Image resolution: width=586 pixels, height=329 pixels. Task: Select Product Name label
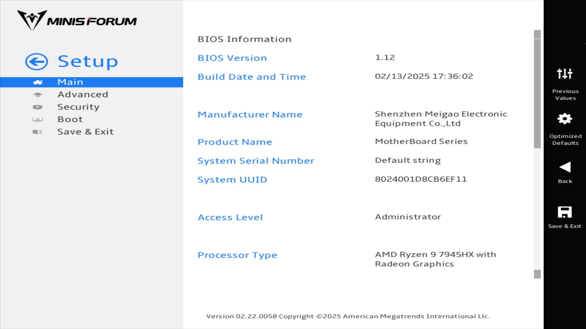coord(235,142)
